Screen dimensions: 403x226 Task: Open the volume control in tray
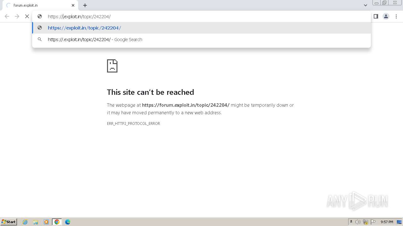pyautogui.click(x=358, y=222)
